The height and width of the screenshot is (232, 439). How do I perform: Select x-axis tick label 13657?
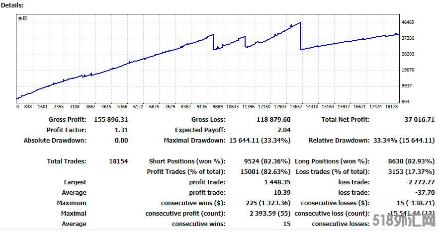[296, 107]
